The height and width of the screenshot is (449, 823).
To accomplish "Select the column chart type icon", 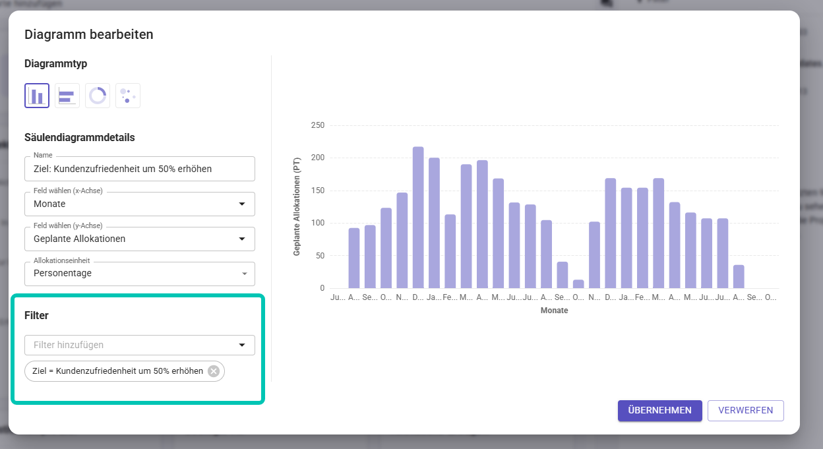I will [37, 96].
